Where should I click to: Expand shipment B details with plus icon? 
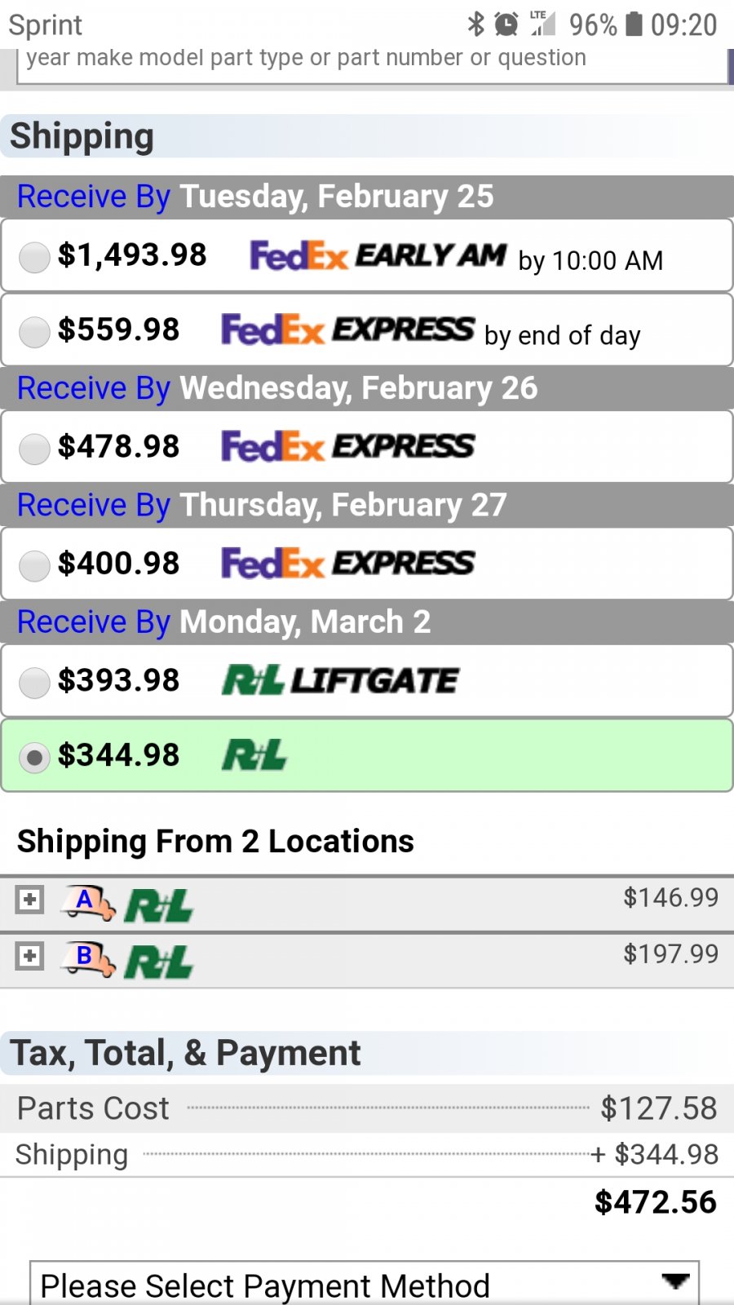29,956
